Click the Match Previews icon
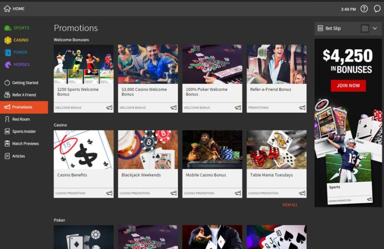This screenshot has width=384, height=249. click(7, 144)
